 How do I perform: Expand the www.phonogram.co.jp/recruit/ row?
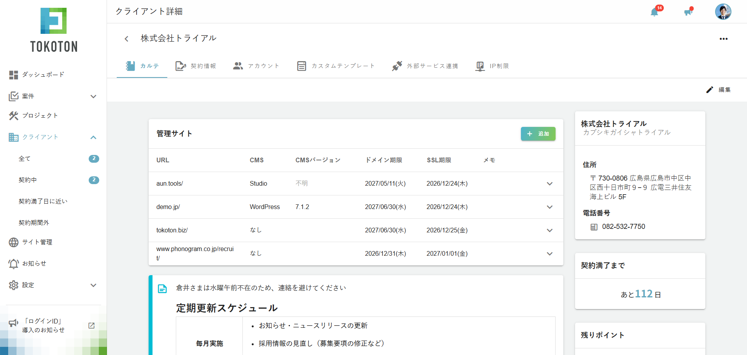(x=550, y=254)
